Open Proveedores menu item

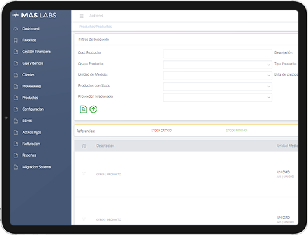pyautogui.click(x=32, y=86)
